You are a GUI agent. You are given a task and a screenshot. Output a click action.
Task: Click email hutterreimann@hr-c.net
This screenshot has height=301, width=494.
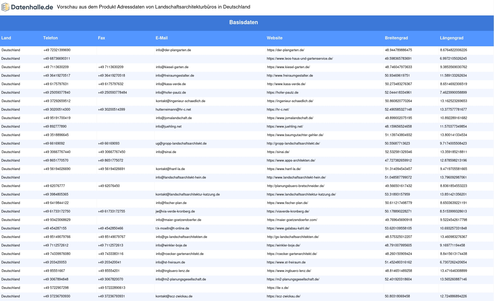click(173, 110)
